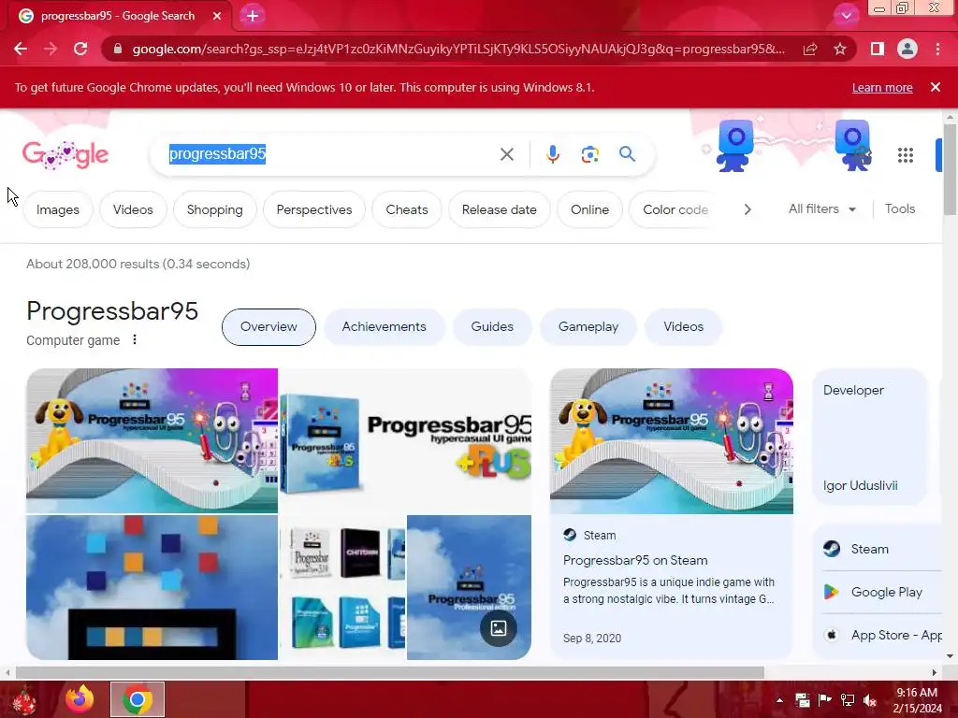The height and width of the screenshot is (718, 958).
Task: View site information via the padlock icon
Action: (117, 49)
